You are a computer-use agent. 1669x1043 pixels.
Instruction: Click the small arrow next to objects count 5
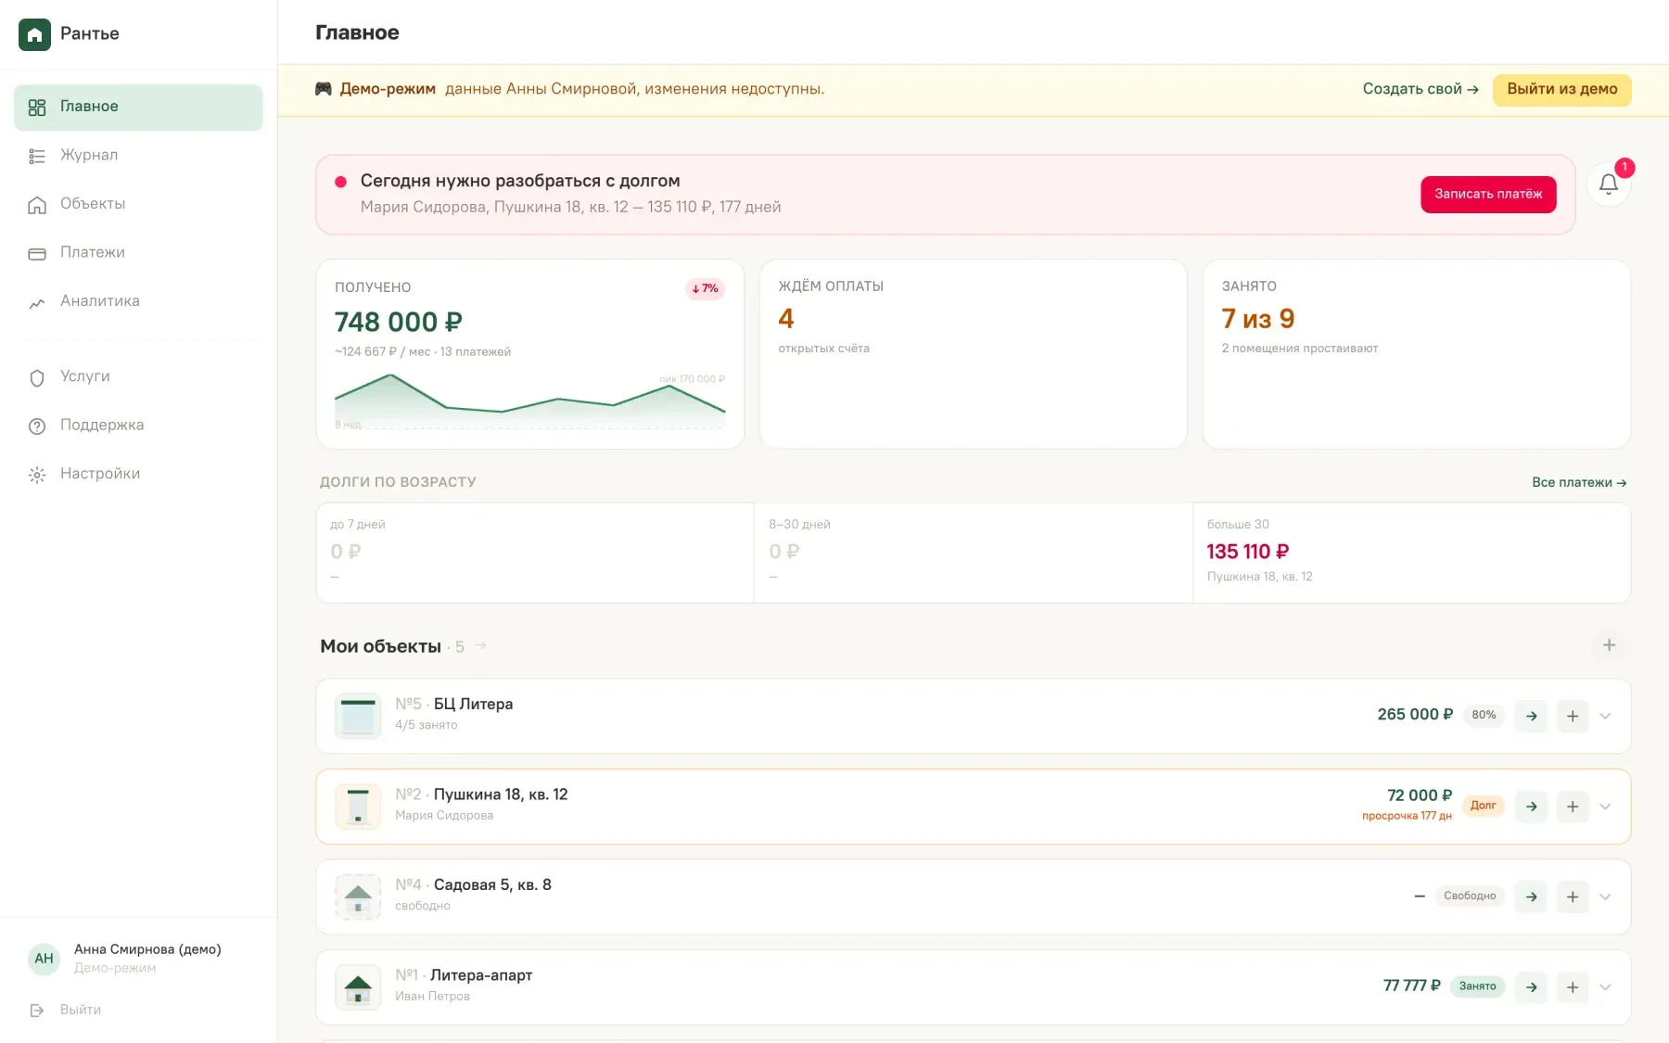pos(480,645)
